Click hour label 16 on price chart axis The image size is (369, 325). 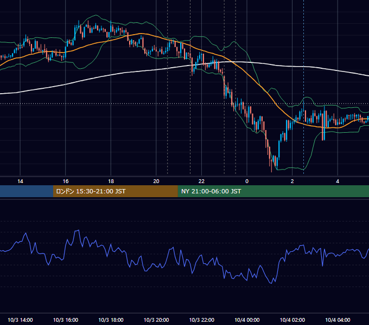(66, 181)
